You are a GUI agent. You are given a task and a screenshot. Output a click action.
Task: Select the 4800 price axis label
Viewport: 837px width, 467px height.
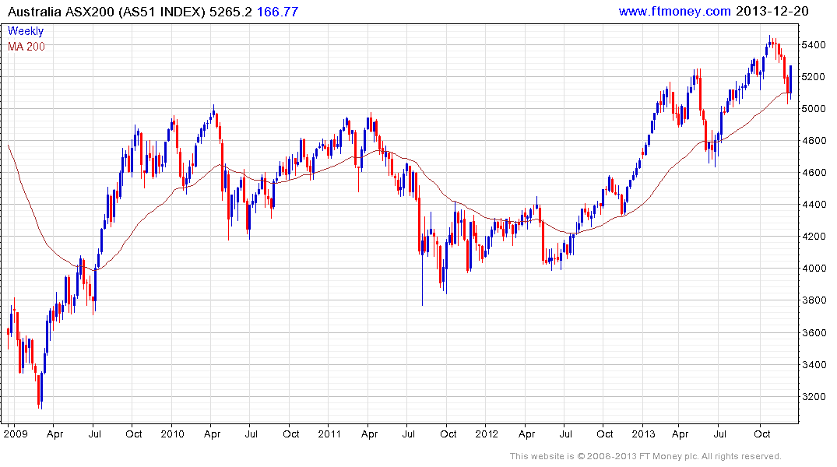click(x=814, y=141)
